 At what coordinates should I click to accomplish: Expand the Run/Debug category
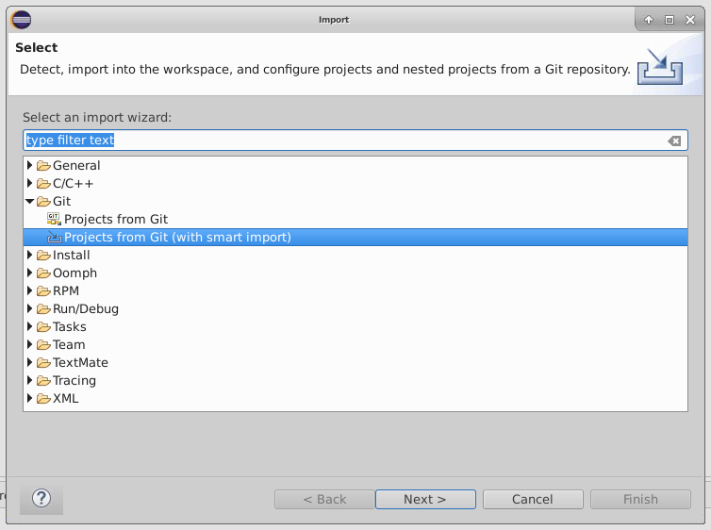click(x=30, y=309)
